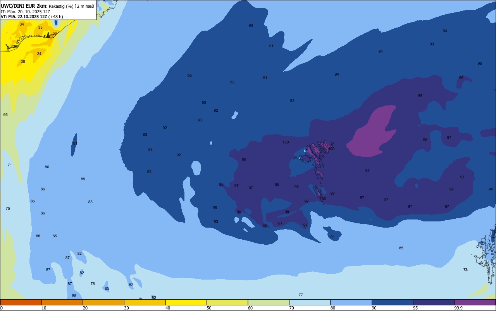Click the 'Rakastig (%) í 2 m hæð' label

[x=71, y=6]
